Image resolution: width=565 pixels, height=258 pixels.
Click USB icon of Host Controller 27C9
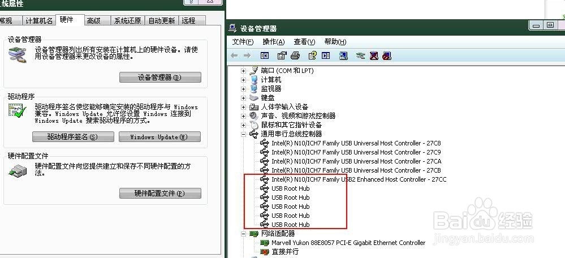coord(265,152)
